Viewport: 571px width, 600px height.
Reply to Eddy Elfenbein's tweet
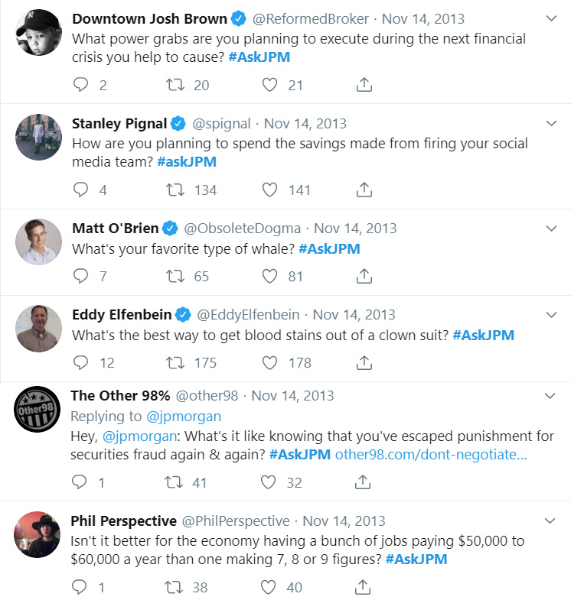(x=80, y=362)
